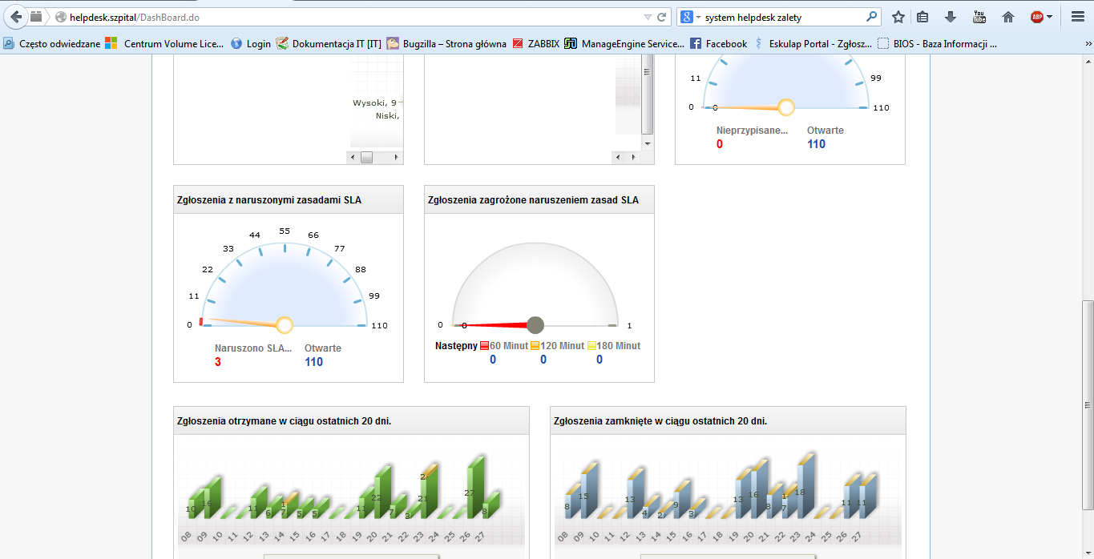Open Google search engine selector dropdown
Viewport: 1094px width, 559px height.
691,17
